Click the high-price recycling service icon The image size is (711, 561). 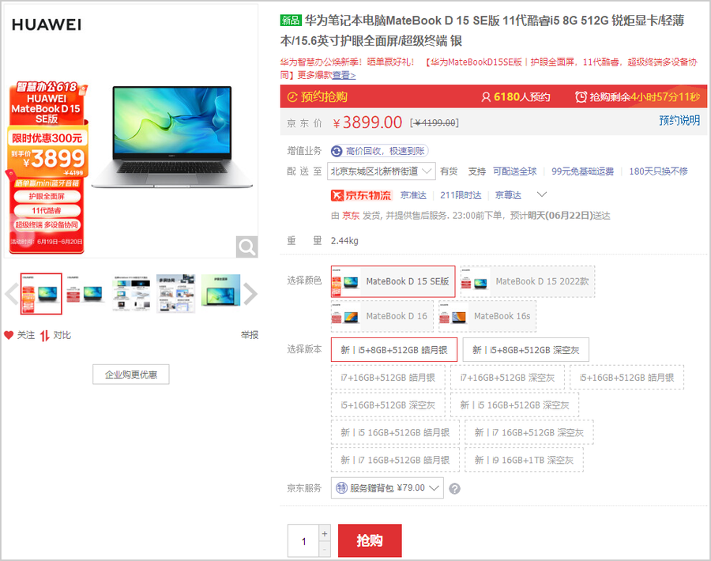point(337,151)
